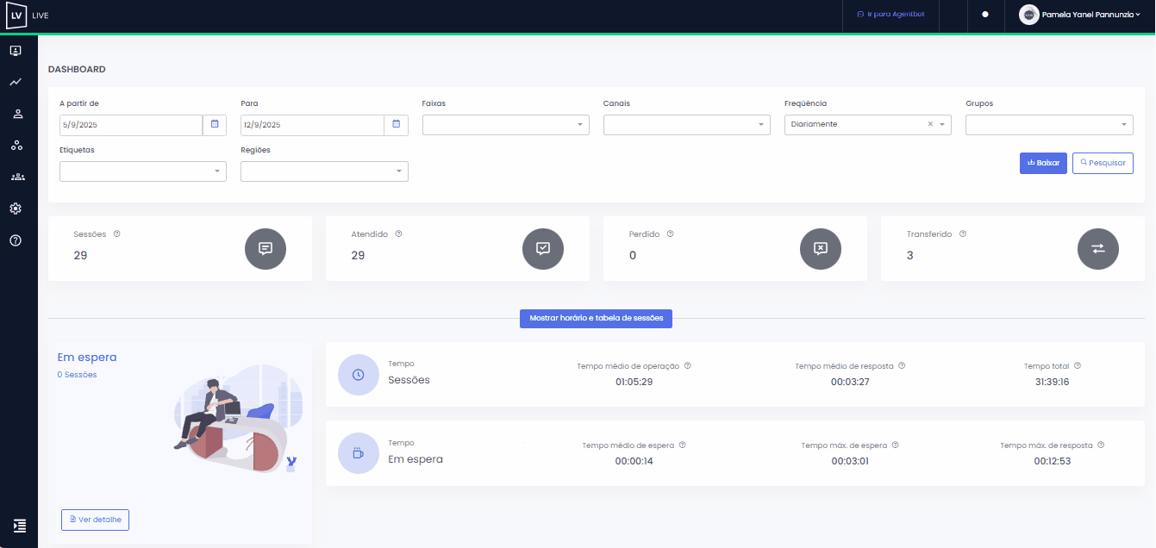Click the 00:00:14 average wait value

tap(634, 461)
